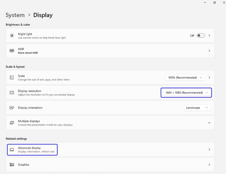The image size is (226, 174).
Task: Click the HDR badge icon
Action: pyautogui.click(x=12, y=51)
